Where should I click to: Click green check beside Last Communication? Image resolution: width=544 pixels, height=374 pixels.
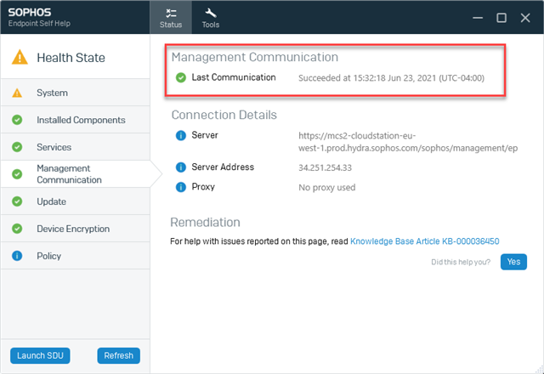coord(181,77)
